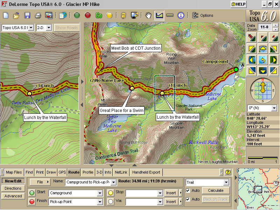
Task: Switch to the Draw tab
Action: click(51, 172)
